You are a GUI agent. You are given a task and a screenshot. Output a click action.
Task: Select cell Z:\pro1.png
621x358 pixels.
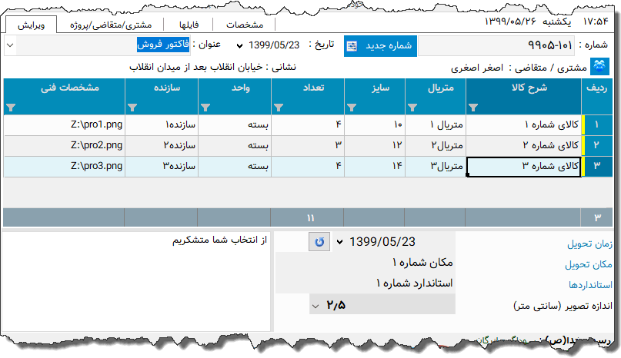click(64, 124)
